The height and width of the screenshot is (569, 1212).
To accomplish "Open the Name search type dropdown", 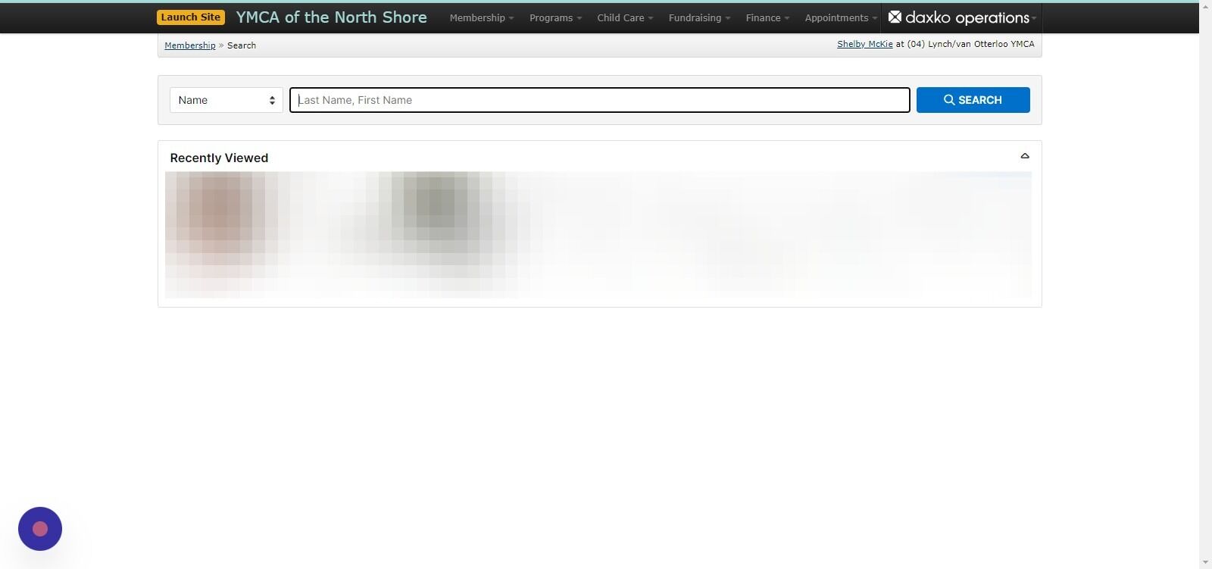I will pos(226,100).
